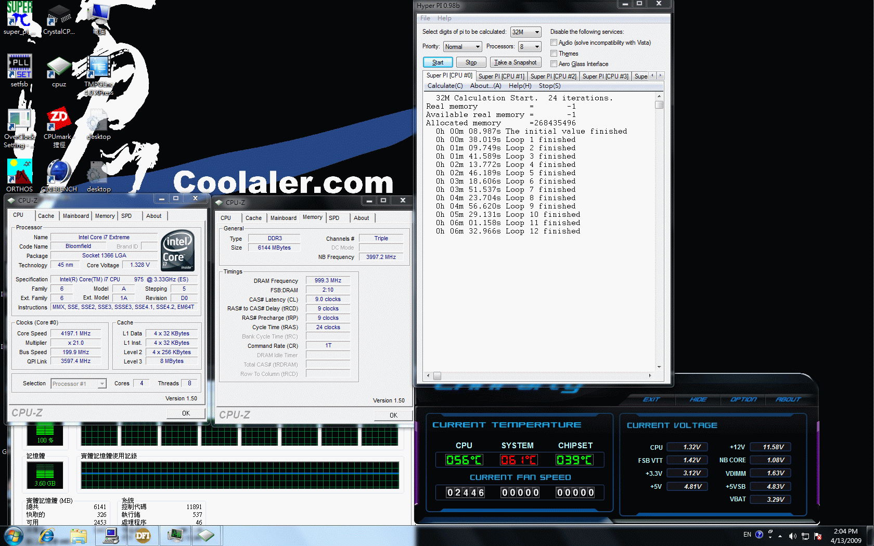Screen dimensions: 874x546
Task: Click the Windows Start orb
Action: [14, 536]
